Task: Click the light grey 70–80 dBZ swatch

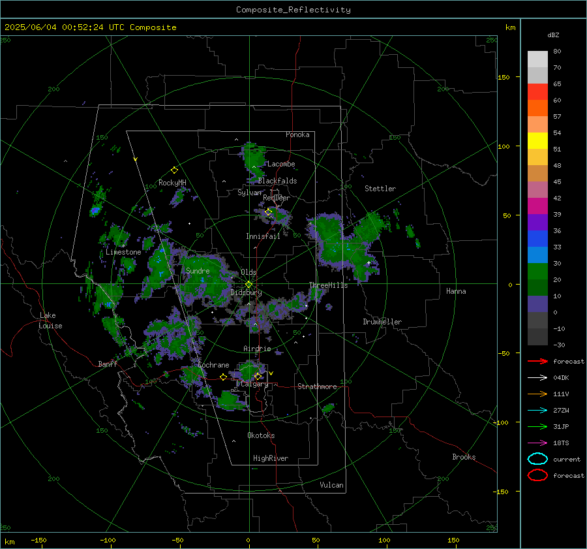Action: pos(537,59)
